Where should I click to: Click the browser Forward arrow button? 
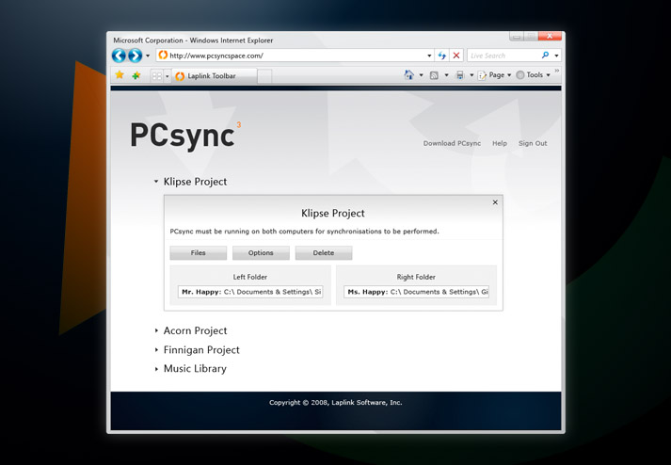(136, 56)
